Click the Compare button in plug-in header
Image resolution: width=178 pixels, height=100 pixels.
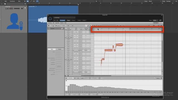tap(62, 20)
